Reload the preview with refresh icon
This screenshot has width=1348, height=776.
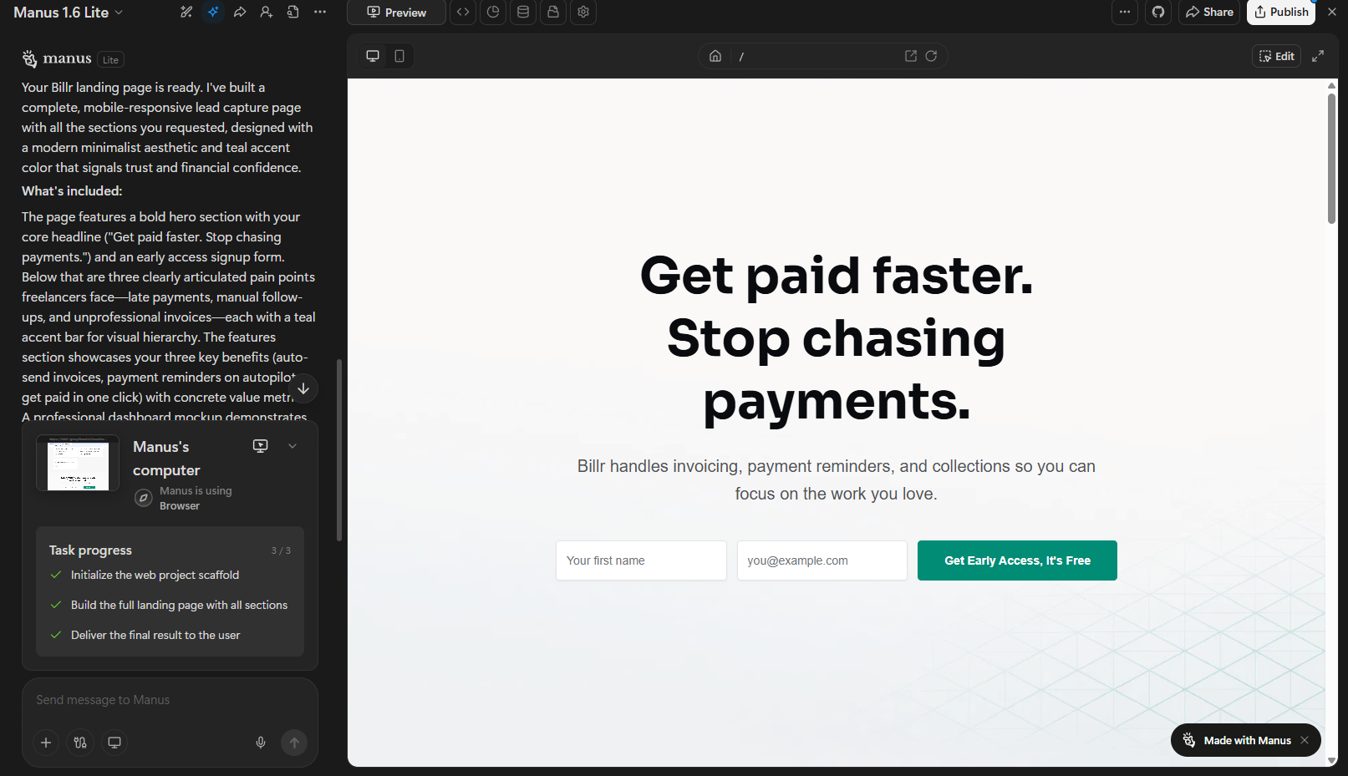[x=931, y=56]
